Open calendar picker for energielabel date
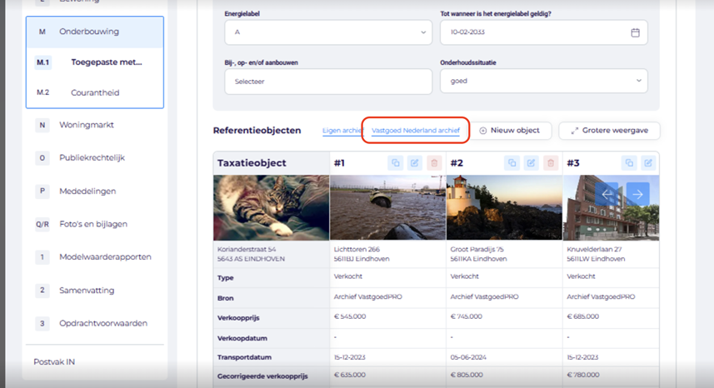This screenshot has height=388, width=714. 635,32
